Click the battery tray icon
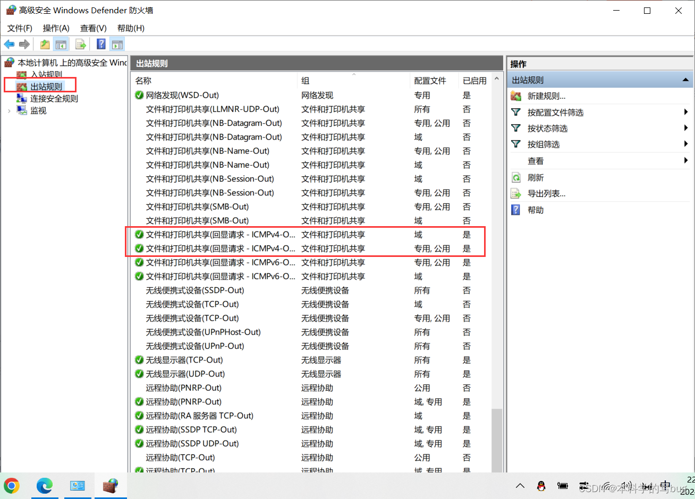The image size is (695, 499). [563, 486]
